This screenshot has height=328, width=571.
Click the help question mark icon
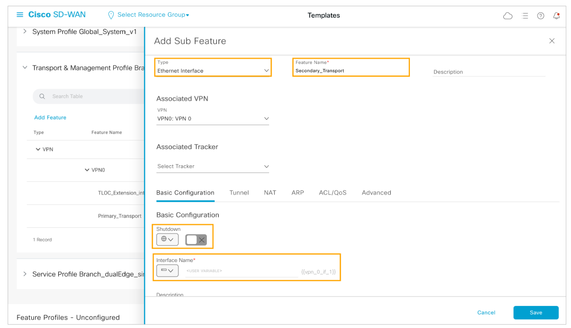click(540, 16)
